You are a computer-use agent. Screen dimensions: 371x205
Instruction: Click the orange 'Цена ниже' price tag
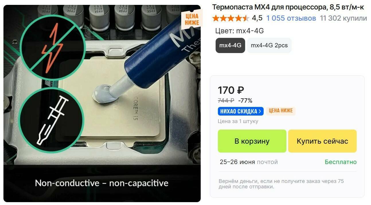coord(281,111)
